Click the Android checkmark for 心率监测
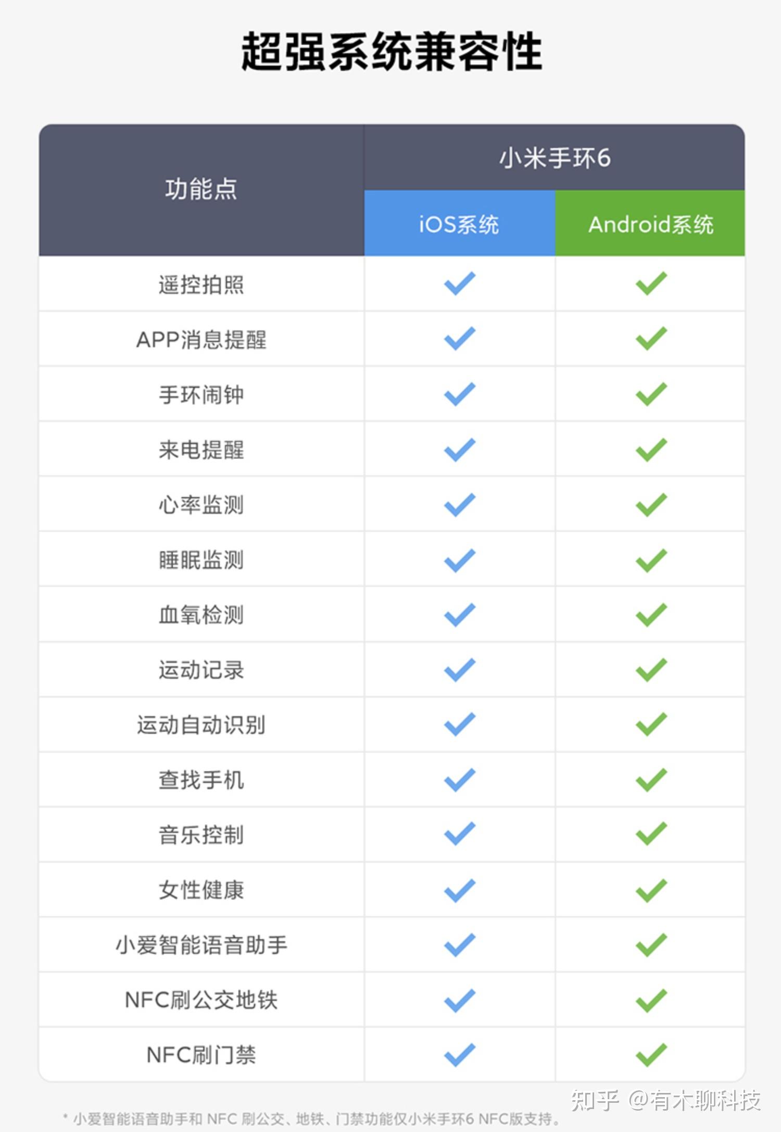This screenshot has width=781, height=1132. pyautogui.click(x=651, y=505)
